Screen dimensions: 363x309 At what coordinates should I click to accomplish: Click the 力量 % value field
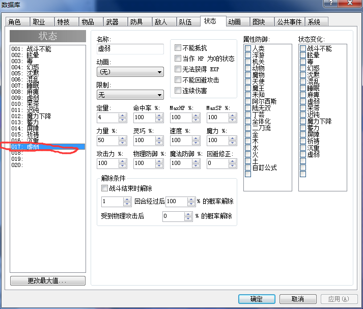coord(107,141)
